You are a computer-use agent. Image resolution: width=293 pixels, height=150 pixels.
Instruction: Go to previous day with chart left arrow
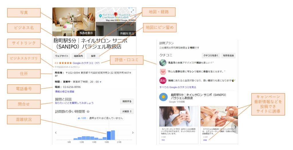[56, 133]
